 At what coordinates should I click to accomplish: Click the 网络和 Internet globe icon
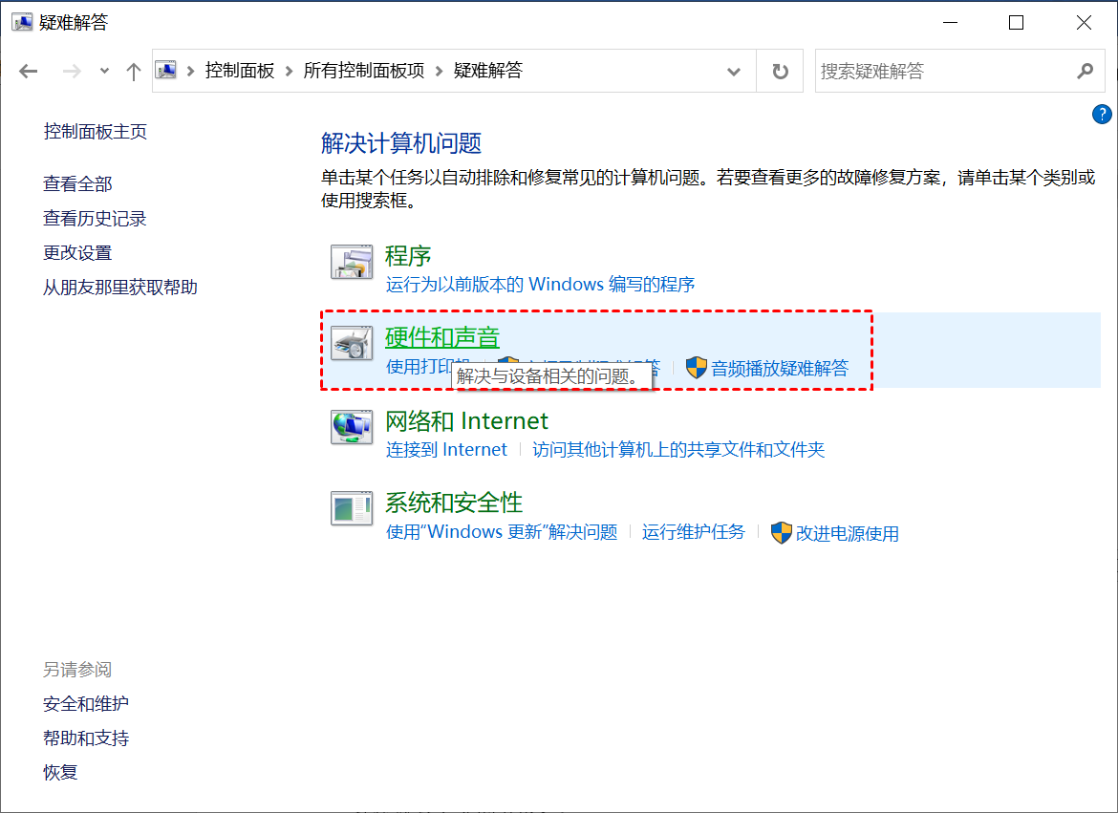[352, 426]
